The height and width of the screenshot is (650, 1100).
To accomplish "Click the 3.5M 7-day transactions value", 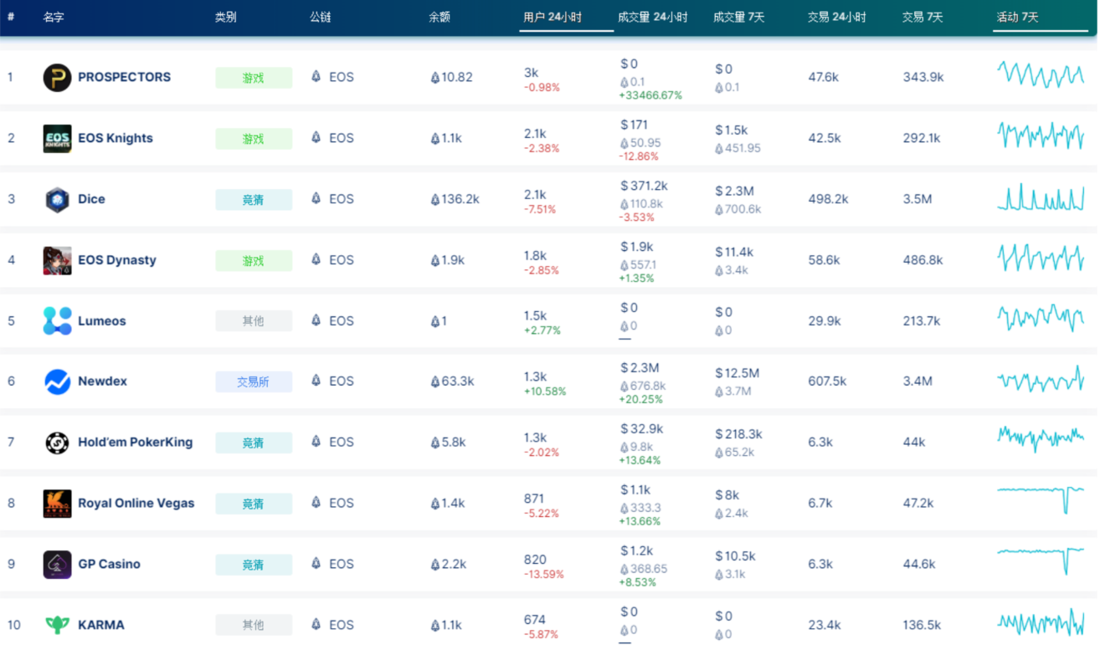I will (918, 199).
